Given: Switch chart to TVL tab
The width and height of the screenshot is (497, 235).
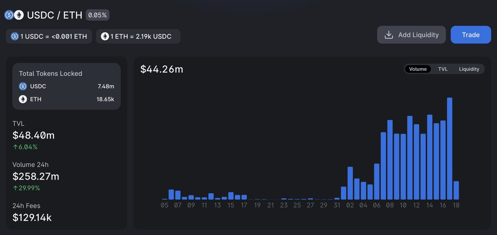Looking at the screenshot, I should coord(443,69).
